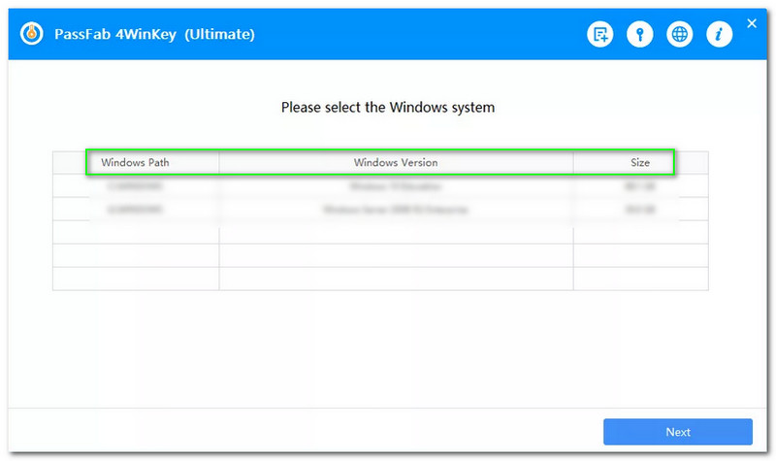Screen dimensions: 776x461
Task: Click the Next button
Action: [x=677, y=432]
